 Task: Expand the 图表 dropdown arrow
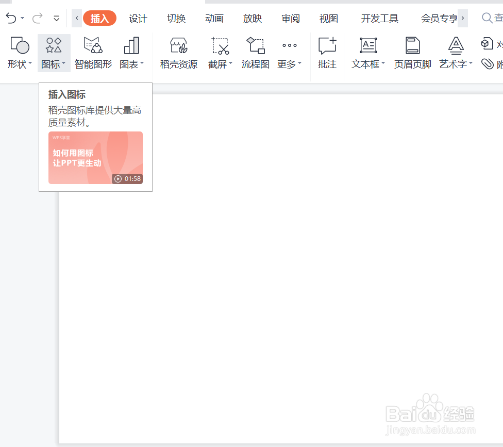(142, 63)
